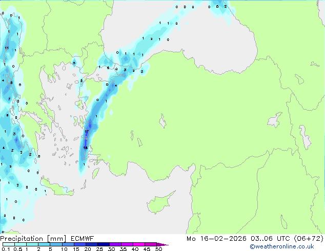Screen dimensions: 325x251
Task: Click the "(06+72)" forecast run text
Action: pos(309,239)
